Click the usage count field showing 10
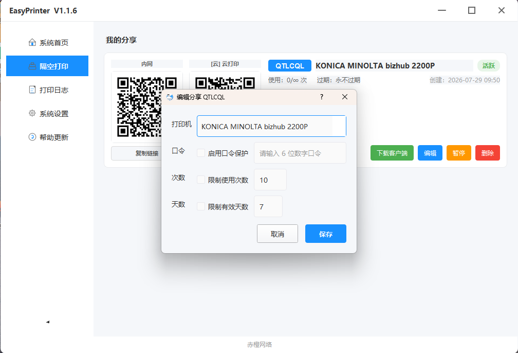518x353 pixels. (x=270, y=180)
